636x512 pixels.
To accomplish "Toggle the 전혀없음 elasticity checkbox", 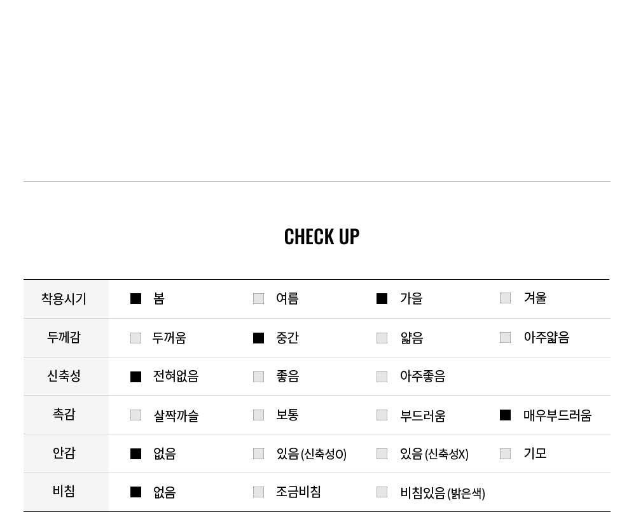I will (135, 377).
